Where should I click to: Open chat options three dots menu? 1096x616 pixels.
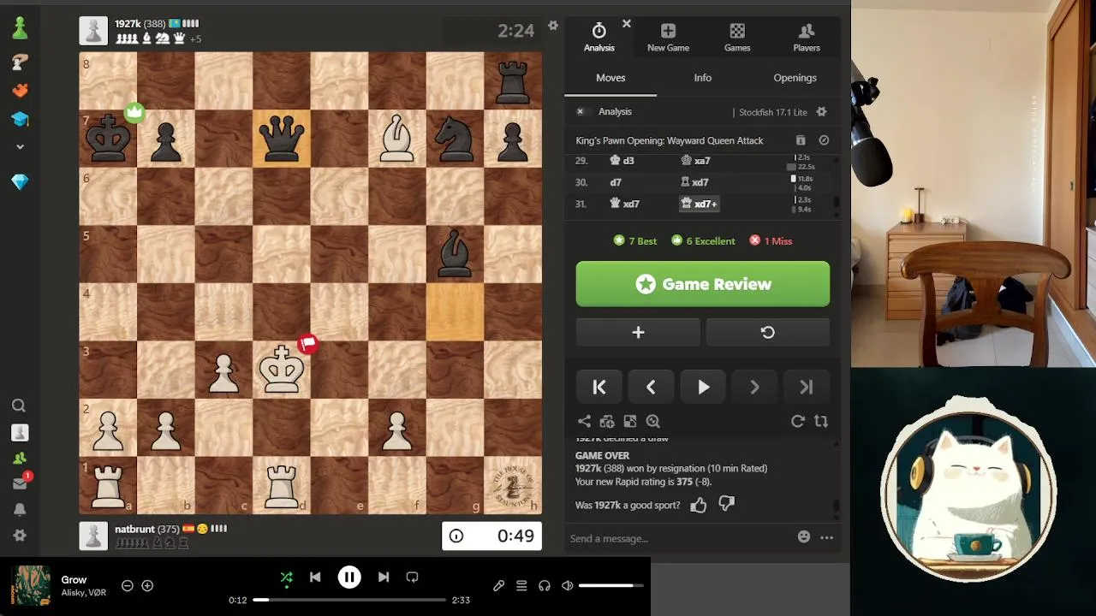[826, 537]
